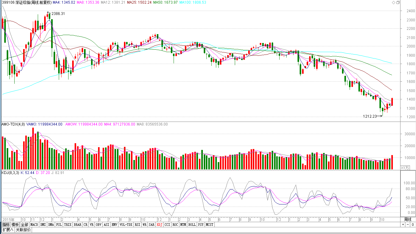Click the KDJ(8,3,3) indicator label
This screenshot has height=234, width=416.
coord(10,173)
